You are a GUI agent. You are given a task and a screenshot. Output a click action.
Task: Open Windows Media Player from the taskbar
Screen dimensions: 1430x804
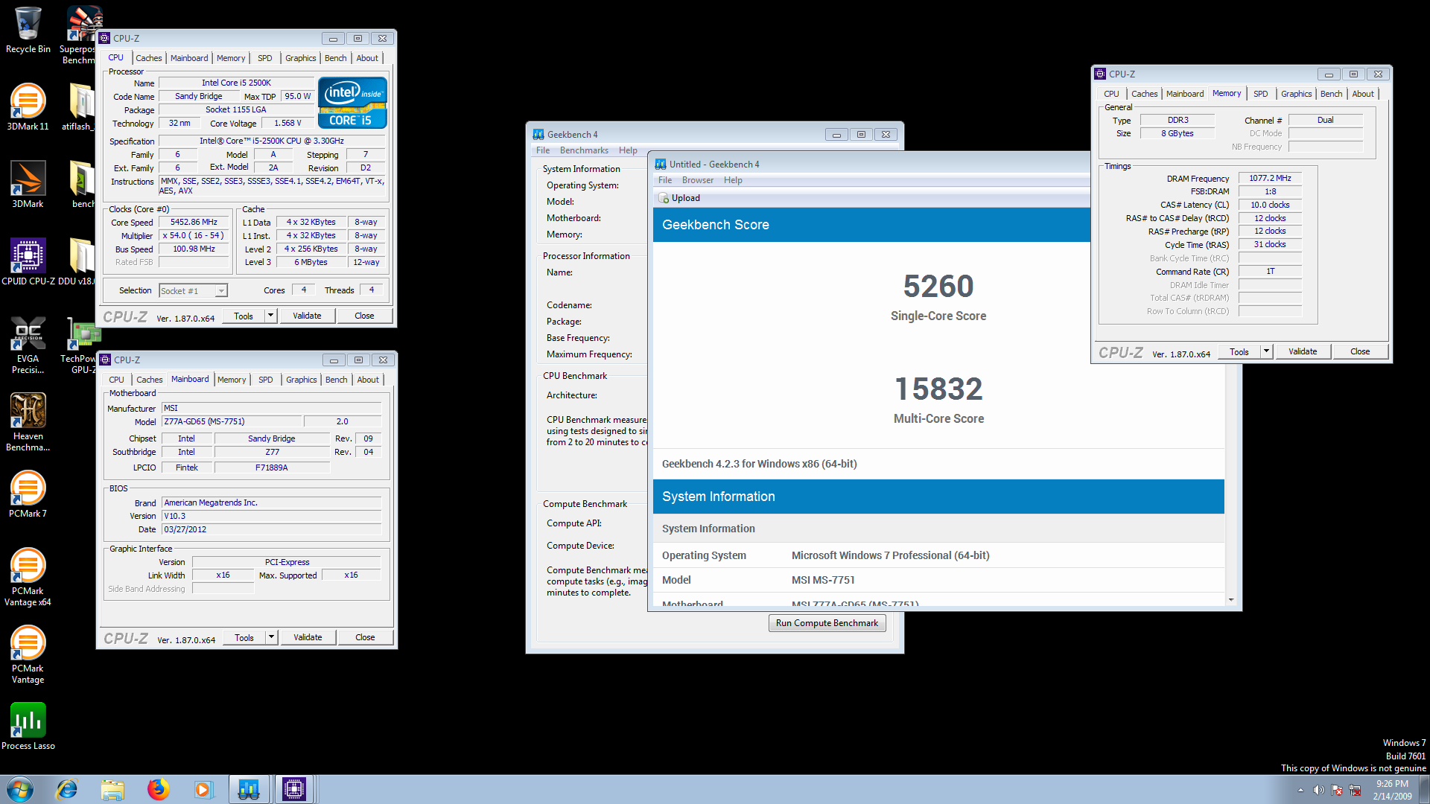pos(203,789)
